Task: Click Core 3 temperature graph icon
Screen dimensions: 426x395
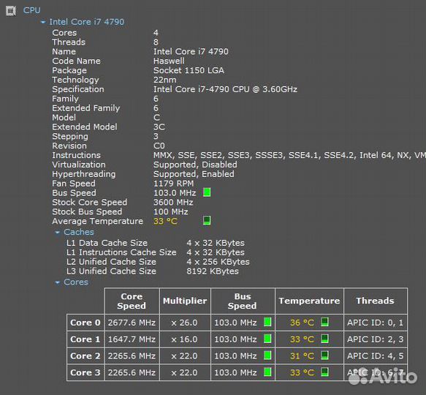Action: click(x=324, y=372)
